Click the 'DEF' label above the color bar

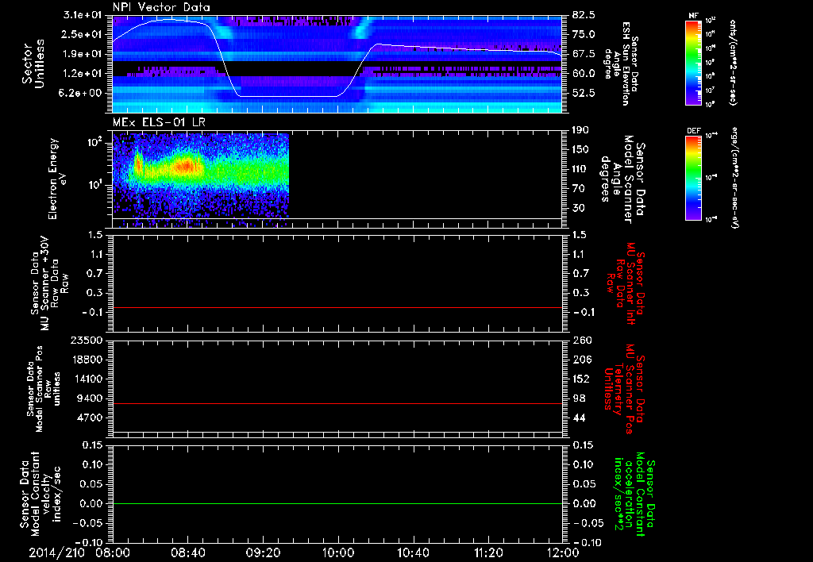tap(694, 131)
